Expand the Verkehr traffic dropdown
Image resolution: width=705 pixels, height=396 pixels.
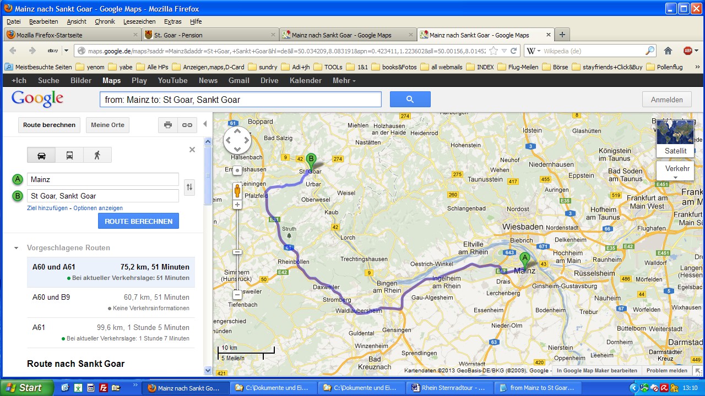676,172
